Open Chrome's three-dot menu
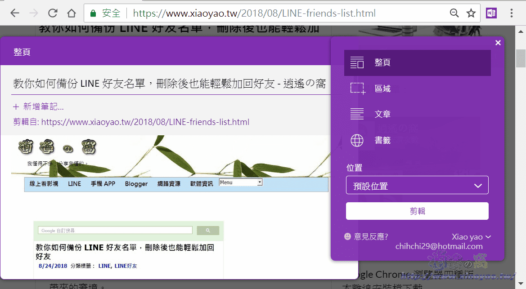 coord(513,13)
